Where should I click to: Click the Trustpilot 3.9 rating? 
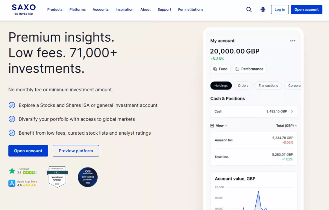[x=27, y=172]
